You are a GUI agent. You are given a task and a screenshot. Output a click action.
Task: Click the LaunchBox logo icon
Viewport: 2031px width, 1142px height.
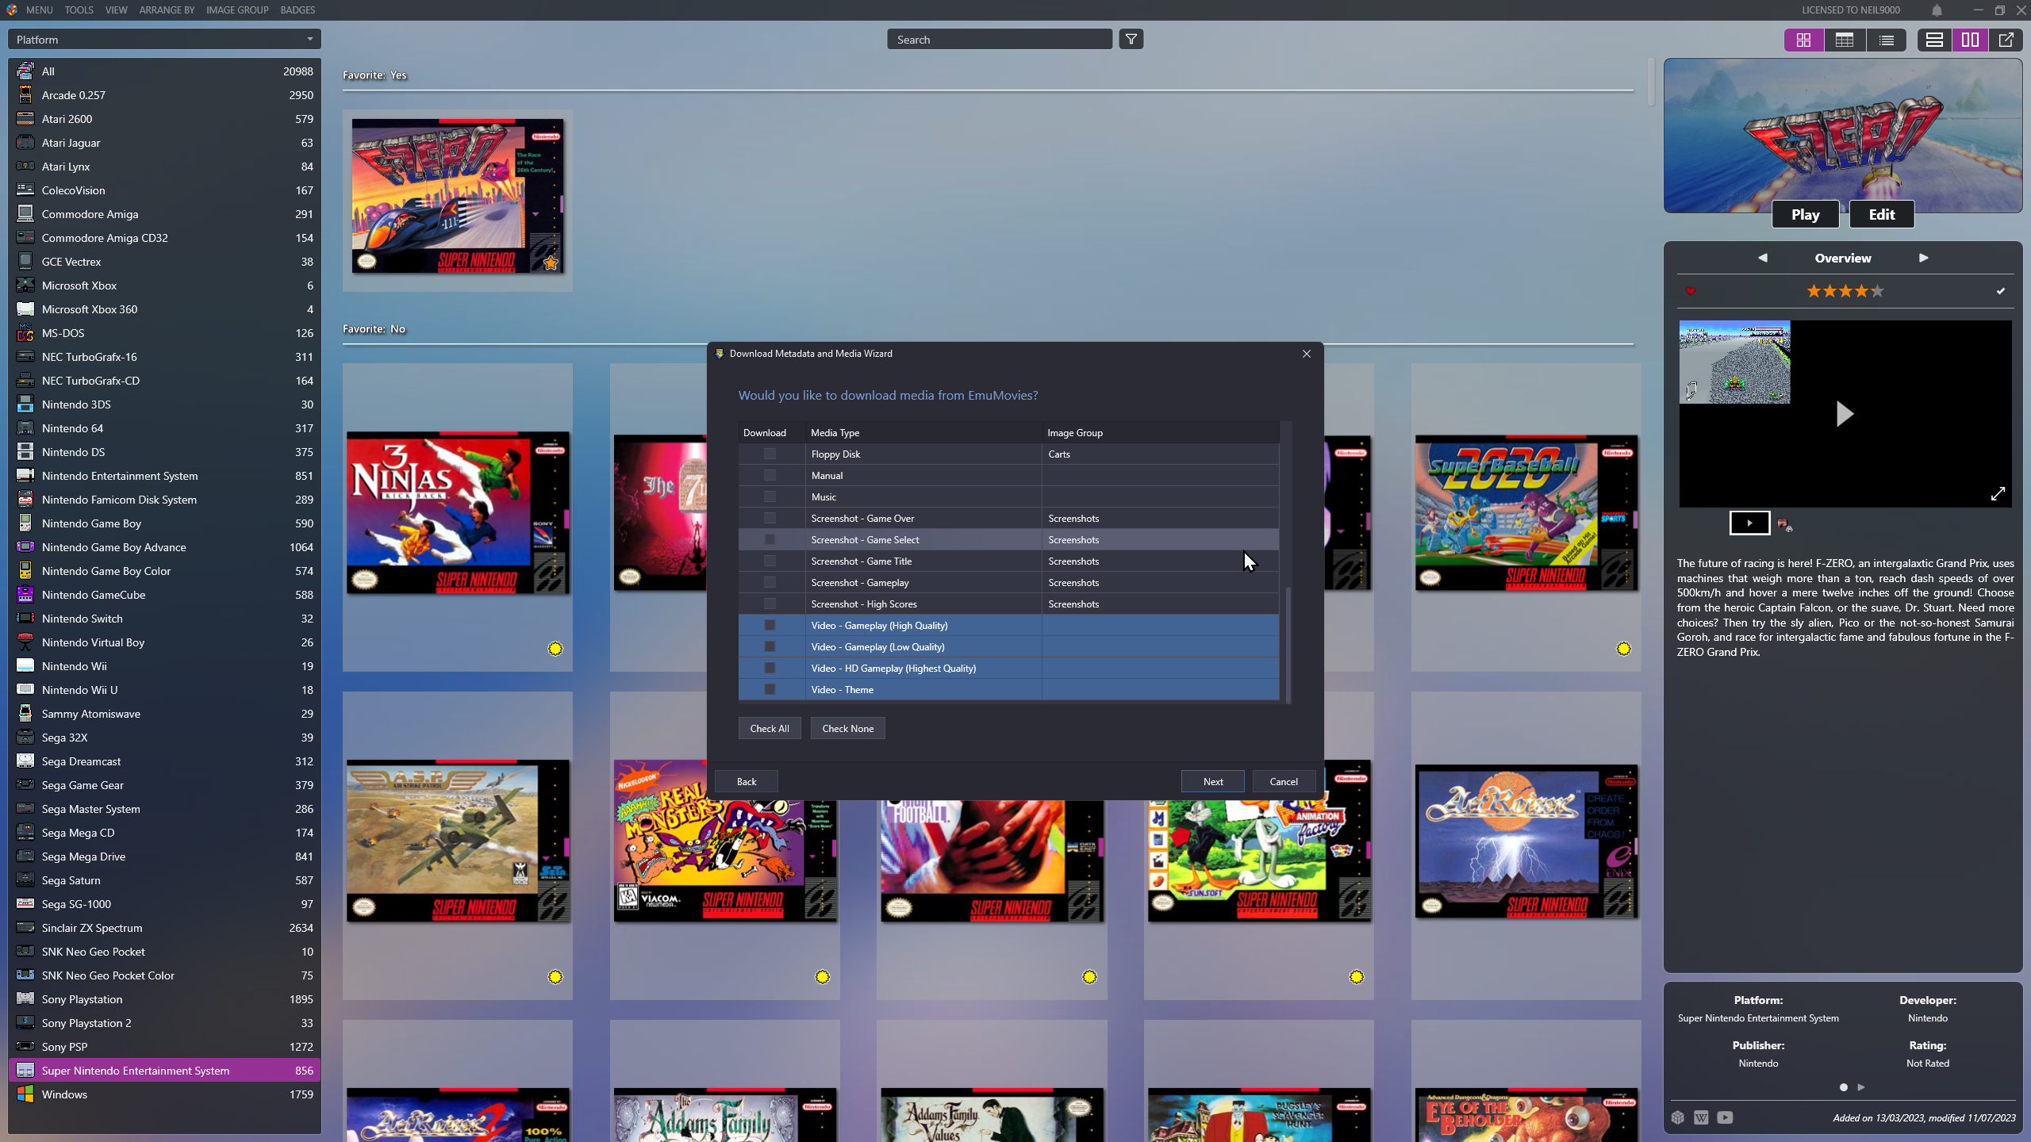(11, 10)
